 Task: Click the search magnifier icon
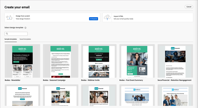[7, 34]
